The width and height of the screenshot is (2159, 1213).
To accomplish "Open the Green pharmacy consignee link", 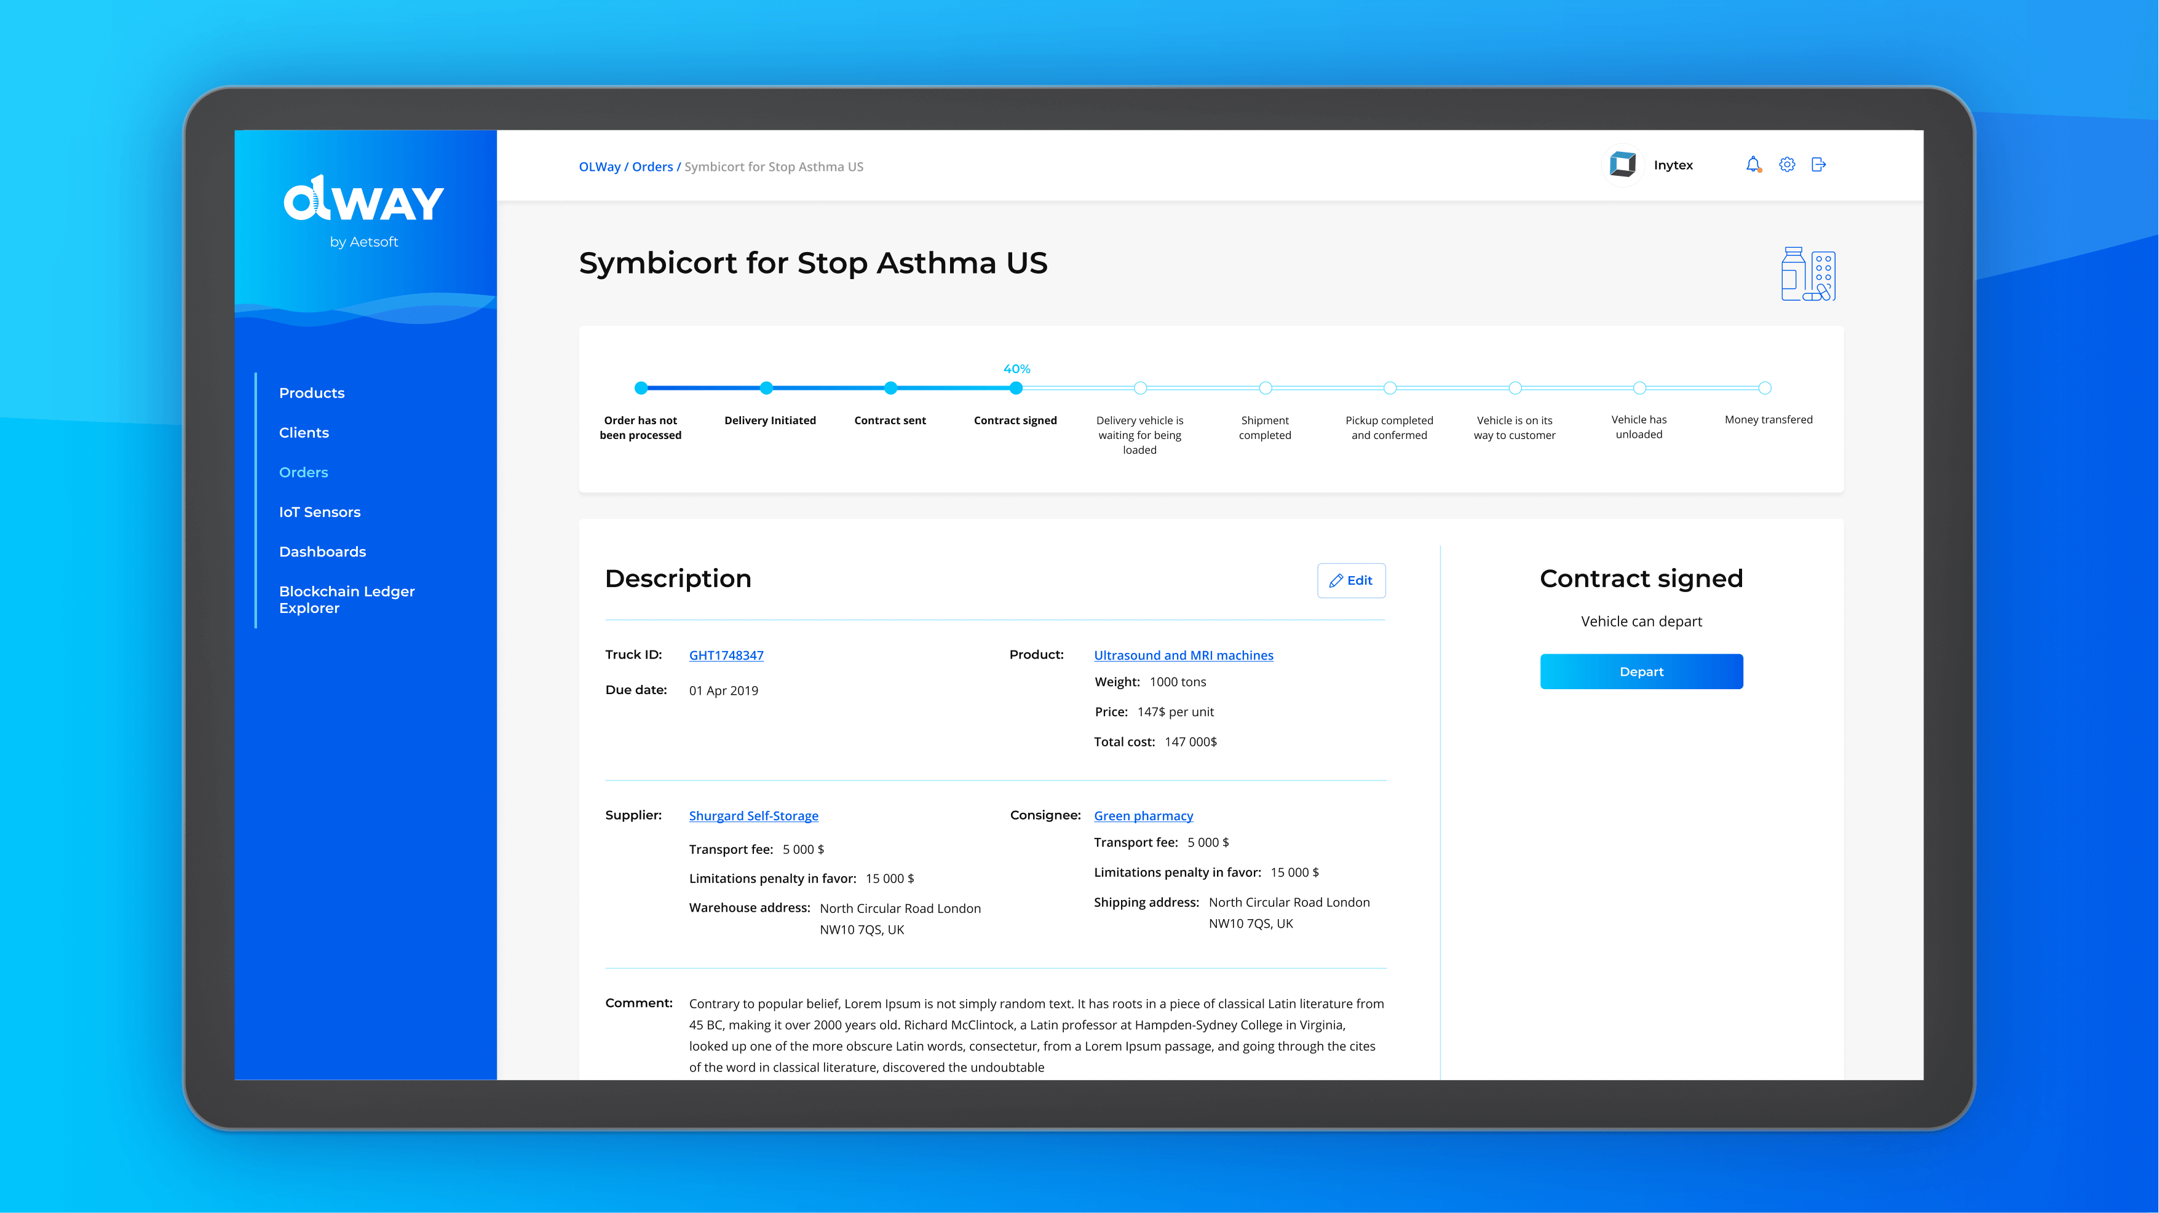I will click(x=1143, y=815).
